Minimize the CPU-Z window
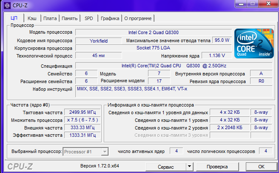Image resolution: width=279 pixels, height=173 pixels. [241, 3]
